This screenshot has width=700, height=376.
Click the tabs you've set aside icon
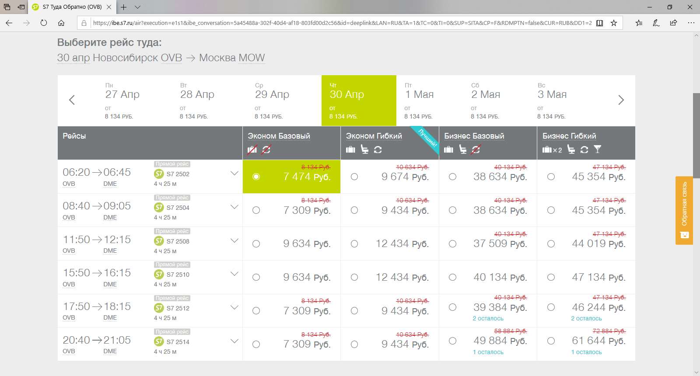(x=7, y=7)
